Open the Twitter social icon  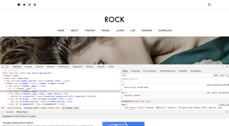24,5
